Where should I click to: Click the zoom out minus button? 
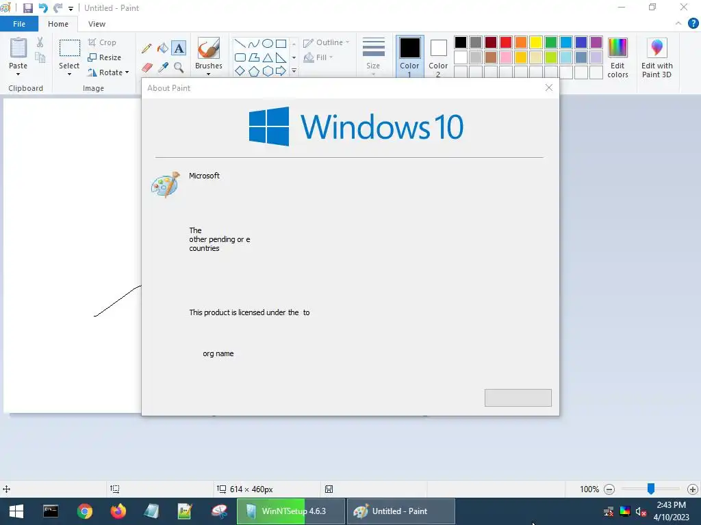pos(609,489)
